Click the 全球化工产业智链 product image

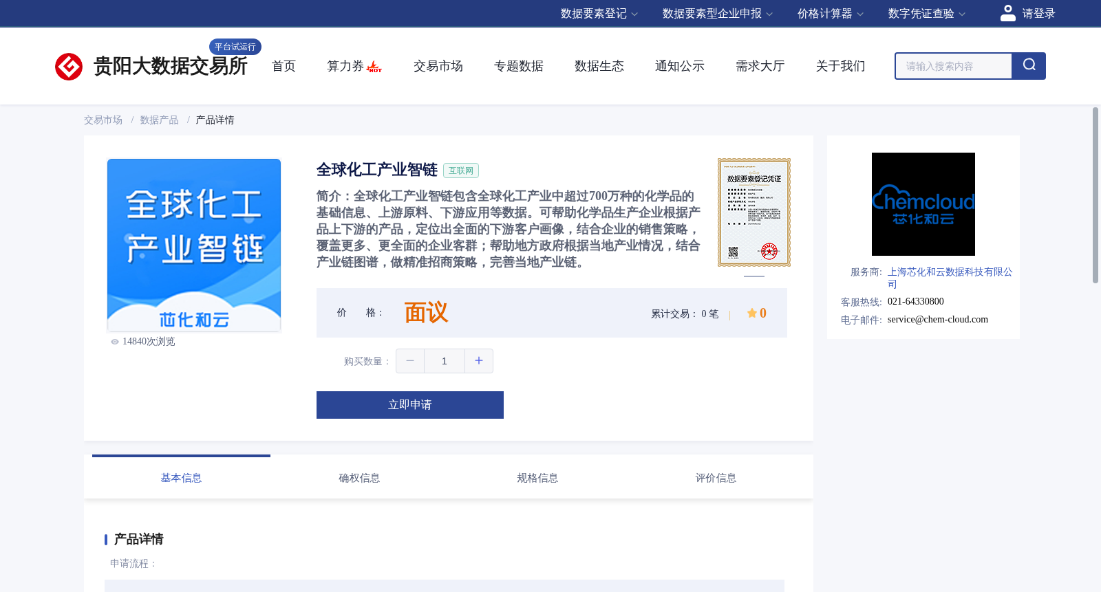(194, 245)
